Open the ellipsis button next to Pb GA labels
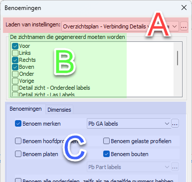 [x=175, y=124]
